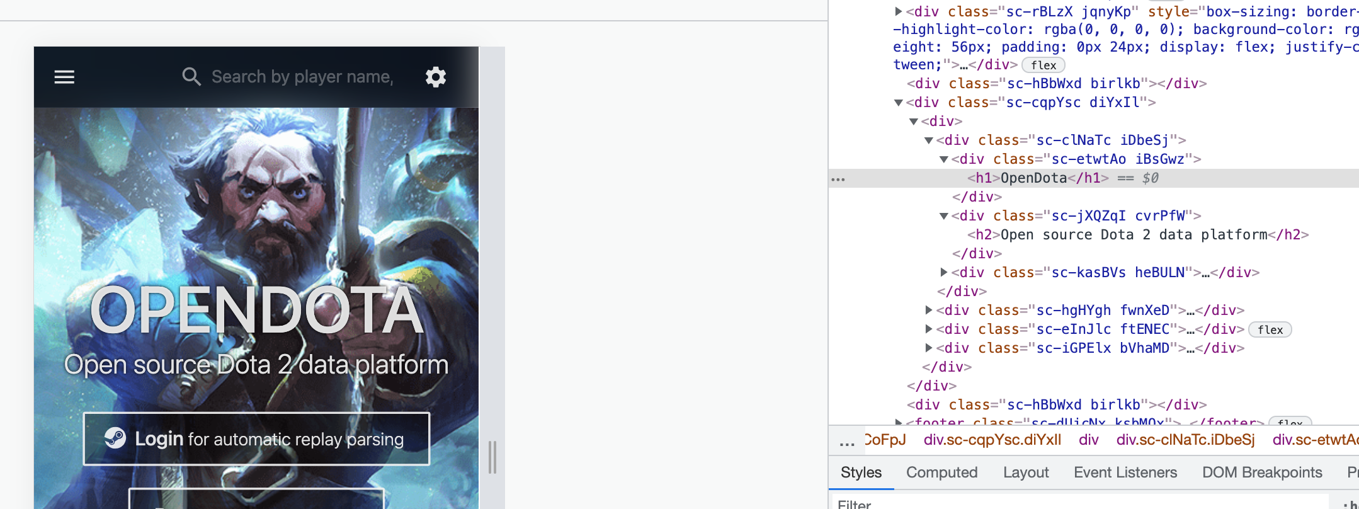
Task: Click the styles Filter input field
Action: click(x=1079, y=503)
